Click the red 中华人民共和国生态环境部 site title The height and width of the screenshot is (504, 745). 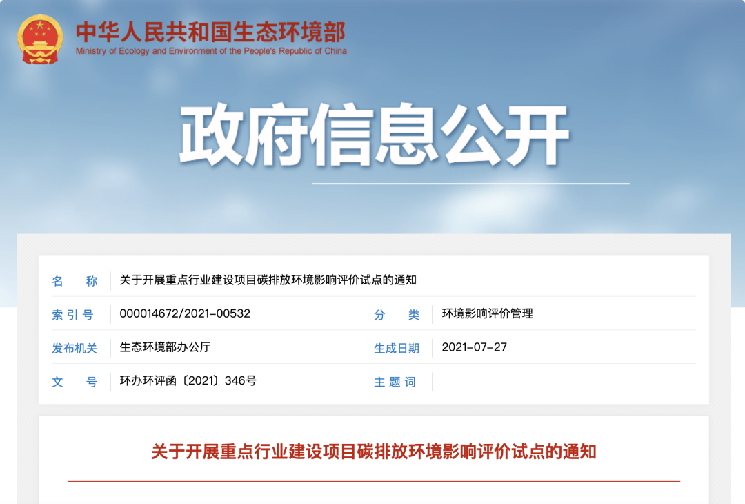coord(210,31)
